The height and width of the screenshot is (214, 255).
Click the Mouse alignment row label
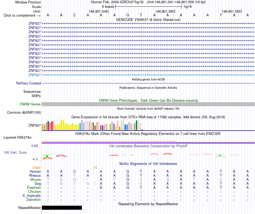(35, 180)
